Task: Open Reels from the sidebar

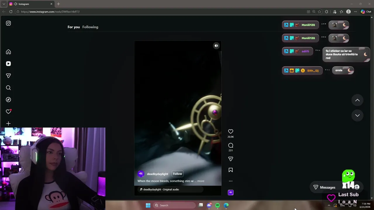Action: tap(8, 64)
